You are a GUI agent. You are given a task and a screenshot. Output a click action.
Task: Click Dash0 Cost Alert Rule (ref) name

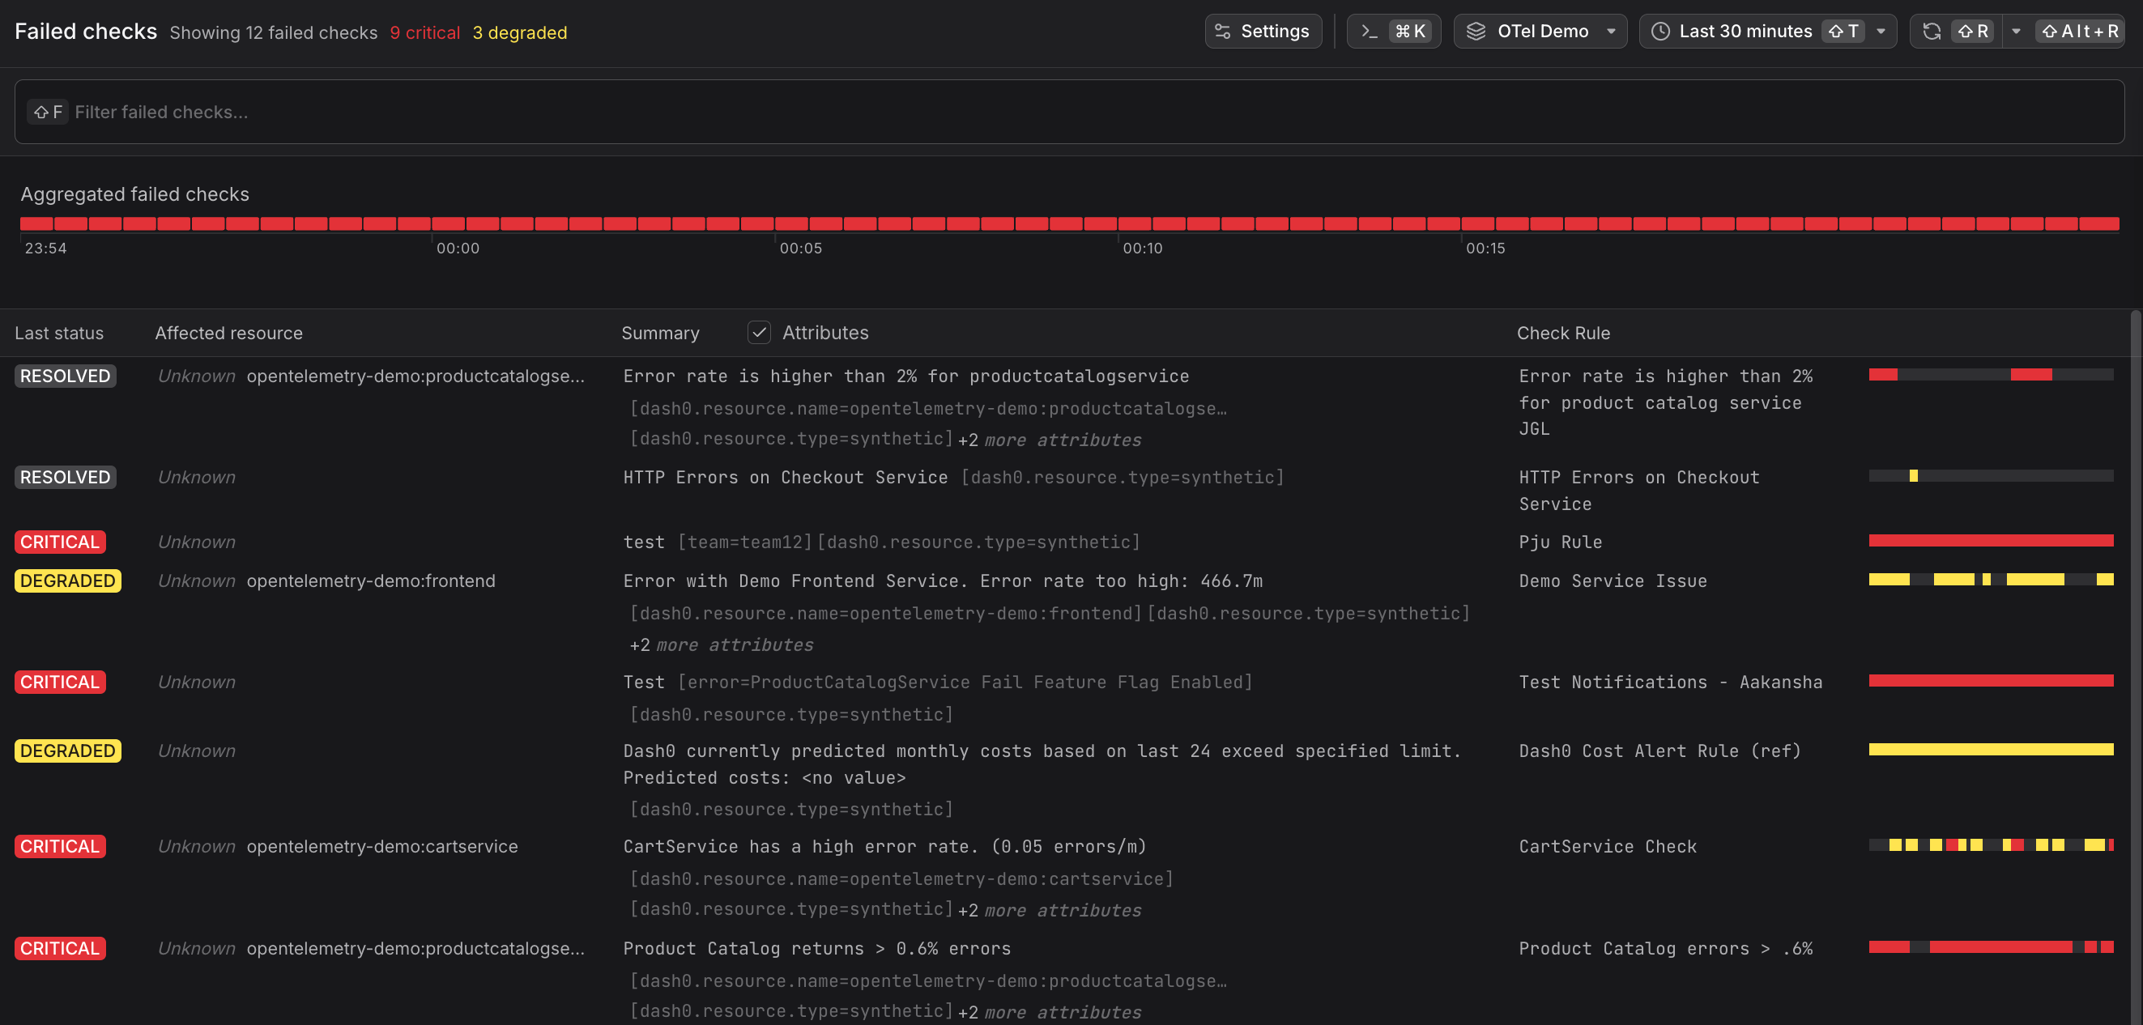click(1660, 751)
